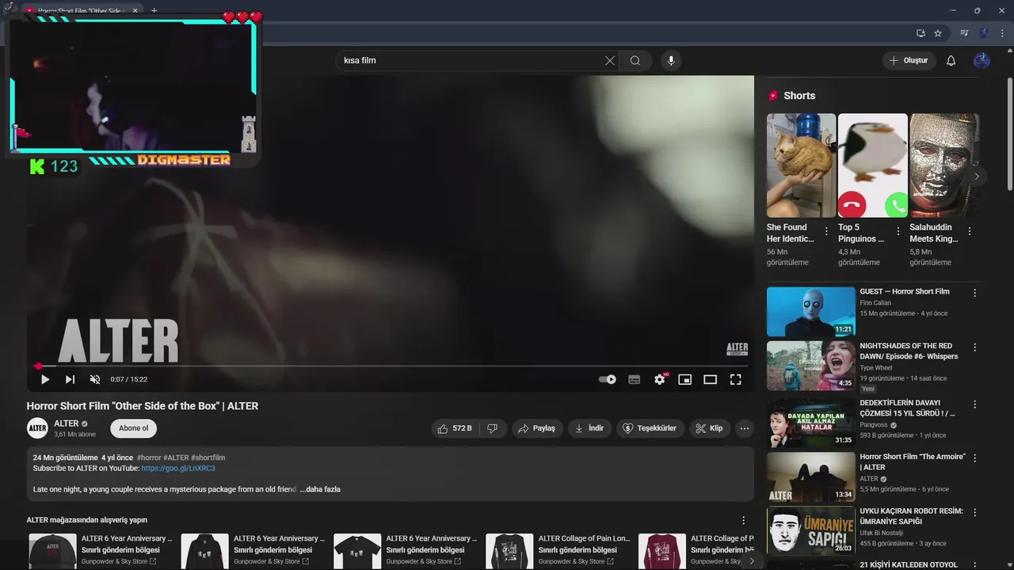This screenshot has width=1014, height=570.
Task: Seek on the video progress bar
Action: 391,367
